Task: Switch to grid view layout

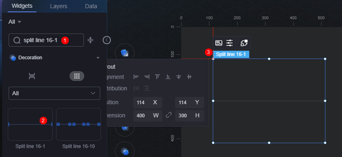Action: (x=77, y=76)
